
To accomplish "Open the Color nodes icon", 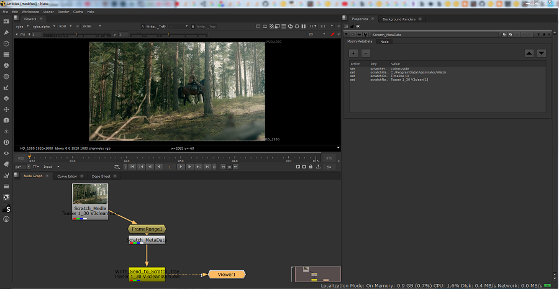I will click(6, 66).
